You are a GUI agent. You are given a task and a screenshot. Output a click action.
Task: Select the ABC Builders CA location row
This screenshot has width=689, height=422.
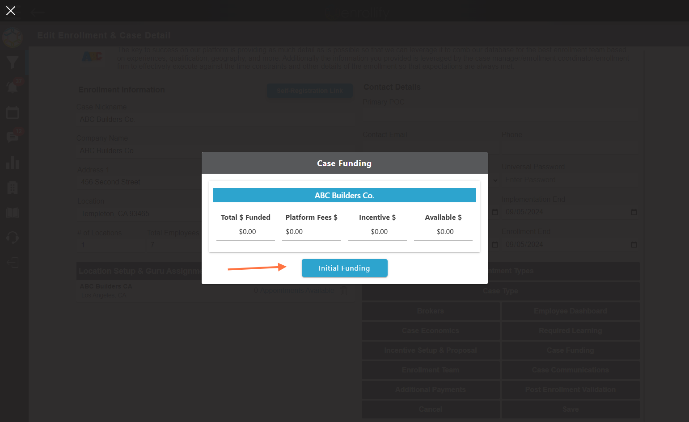216,291
